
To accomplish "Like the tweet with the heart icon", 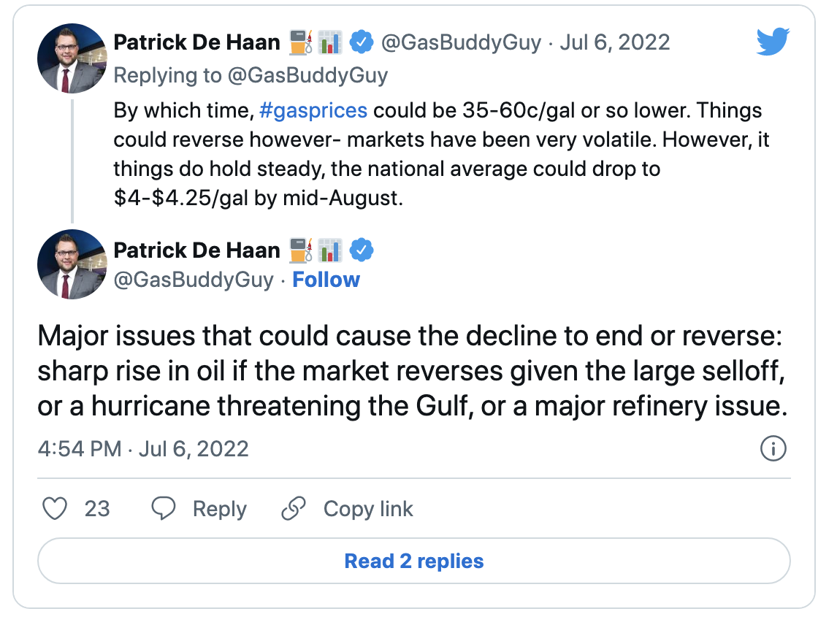I will pos(55,508).
